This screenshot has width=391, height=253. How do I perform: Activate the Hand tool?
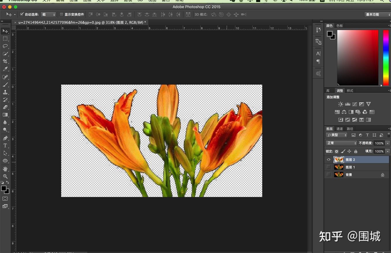point(5,169)
